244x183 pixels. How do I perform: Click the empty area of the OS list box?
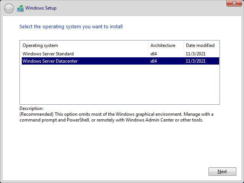120,84
